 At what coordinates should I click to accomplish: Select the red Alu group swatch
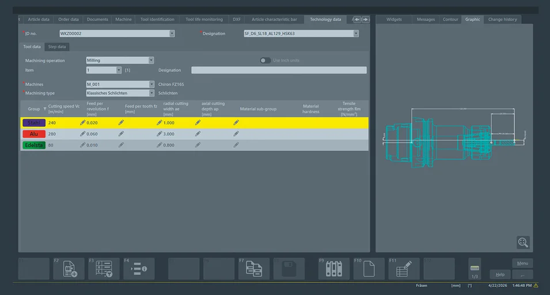point(33,134)
